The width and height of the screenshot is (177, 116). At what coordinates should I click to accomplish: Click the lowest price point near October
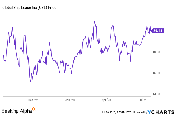[x=31, y=82]
